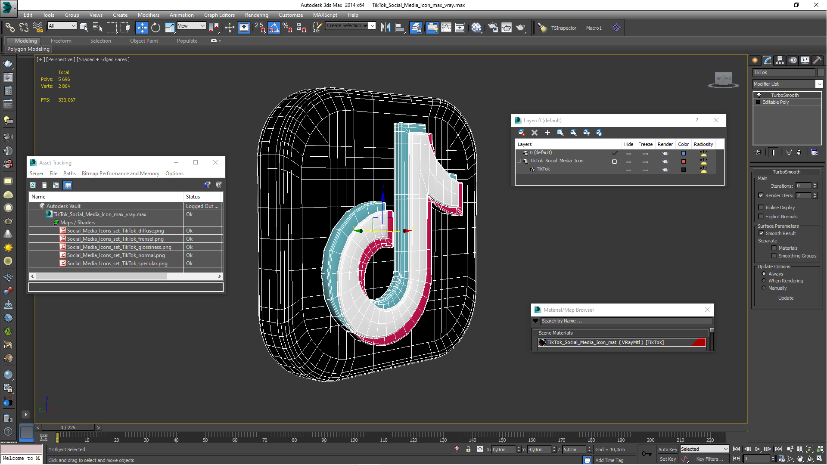Switch to Object Paint ribbon tab
Image resolution: width=827 pixels, height=465 pixels.
pyautogui.click(x=144, y=41)
